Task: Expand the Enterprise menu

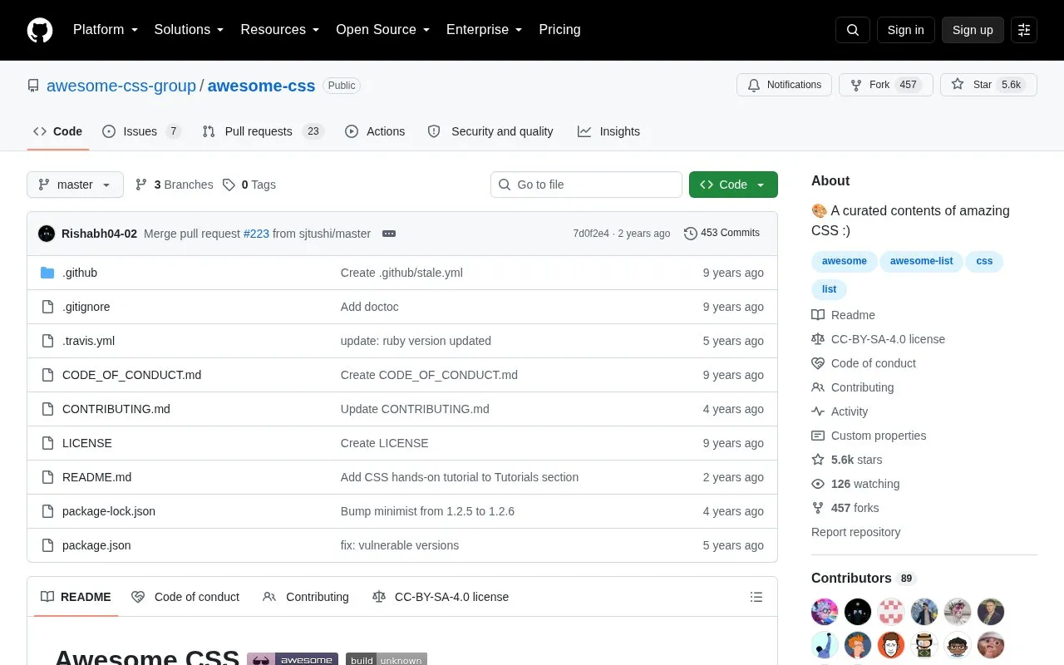Action: point(485,30)
